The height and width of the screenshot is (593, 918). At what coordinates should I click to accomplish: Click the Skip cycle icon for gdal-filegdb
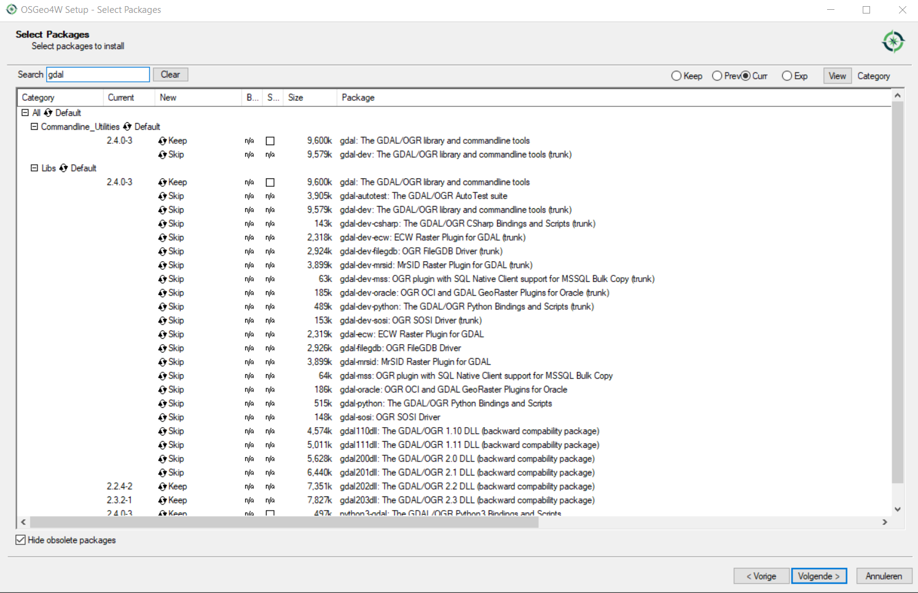tap(162, 348)
